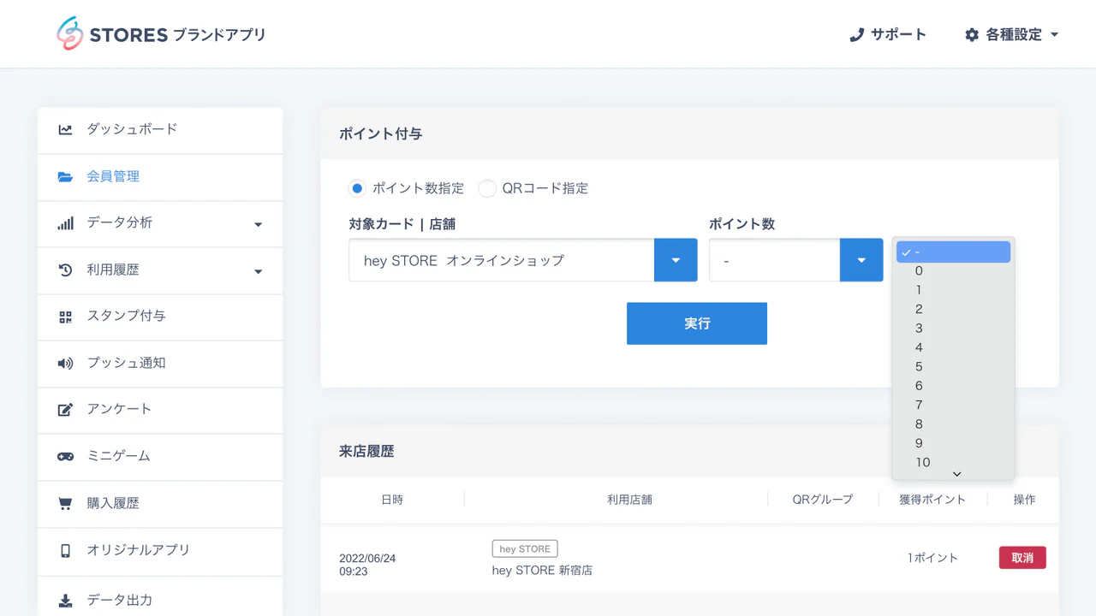Show more options via dropdown list down chevron
Viewport: 1096px width, 616px height.
(x=957, y=474)
